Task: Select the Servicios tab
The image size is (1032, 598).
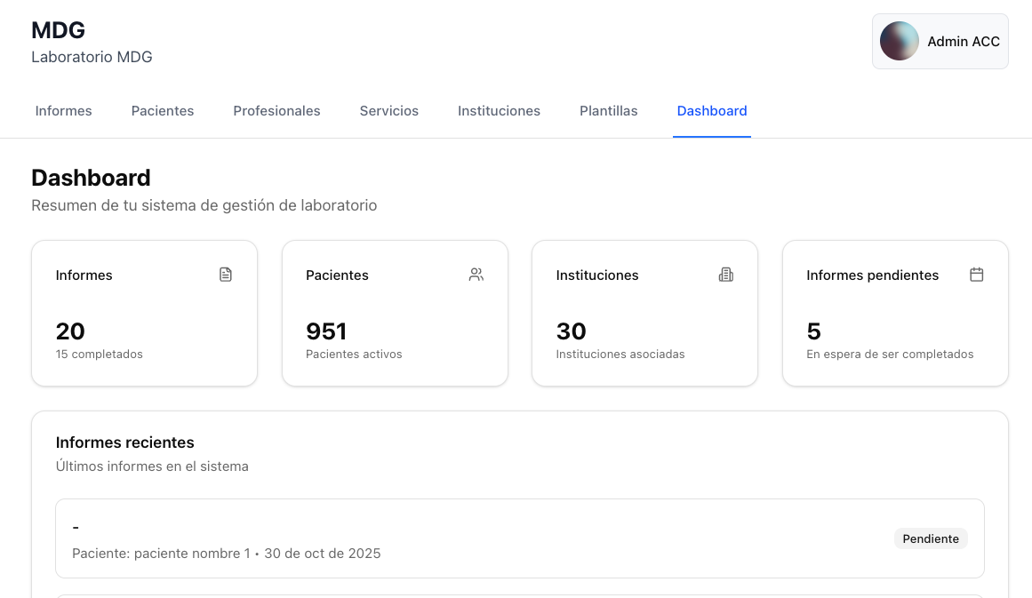Action: coord(388,111)
